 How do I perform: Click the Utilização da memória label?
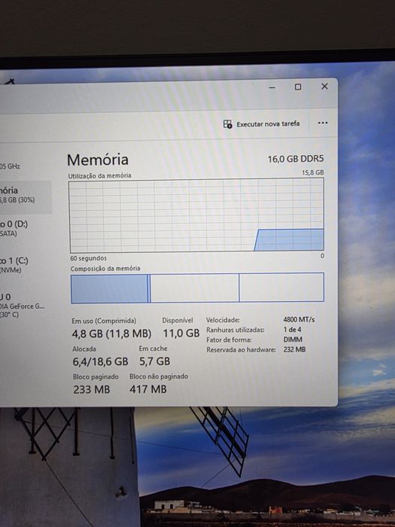(x=99, y=175)
